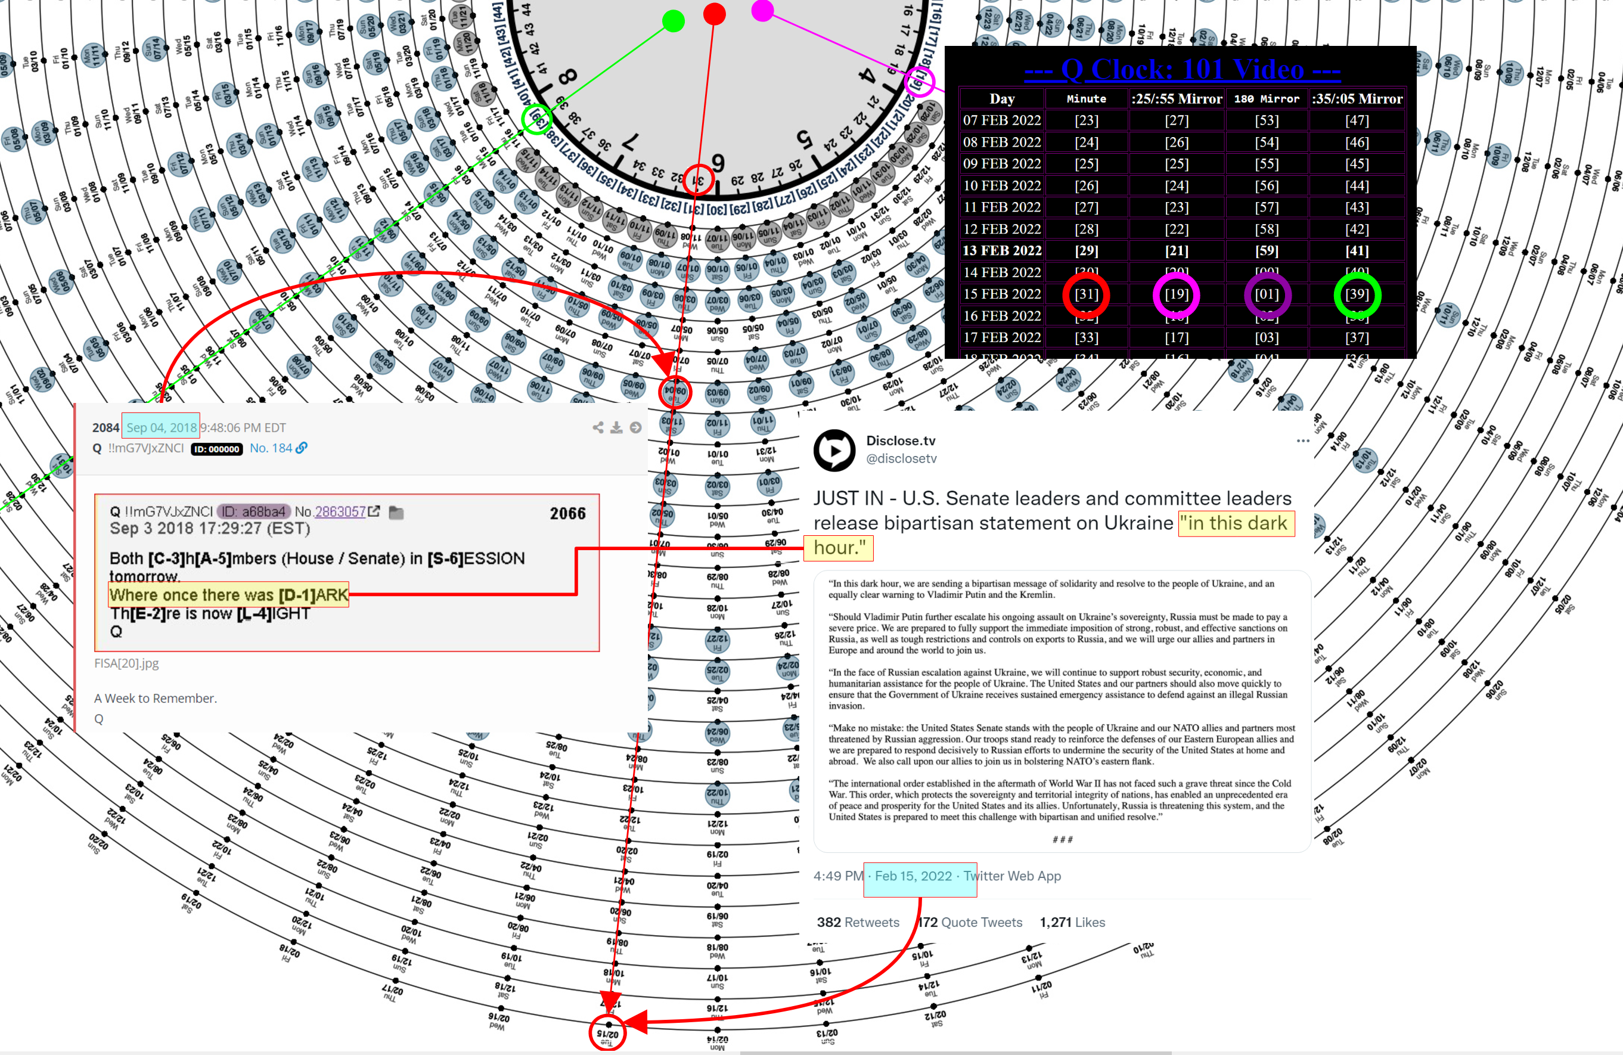The width and height of the screenshot is (1623, 1055).
Task: Click 180 Mirror [03] in 17 FEB row
Action: 1267,337
